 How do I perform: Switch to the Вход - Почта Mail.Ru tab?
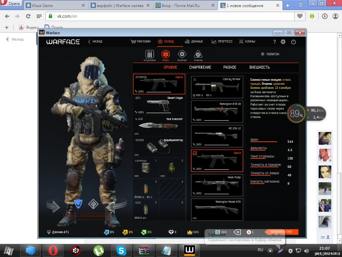[x=186, y=5]
